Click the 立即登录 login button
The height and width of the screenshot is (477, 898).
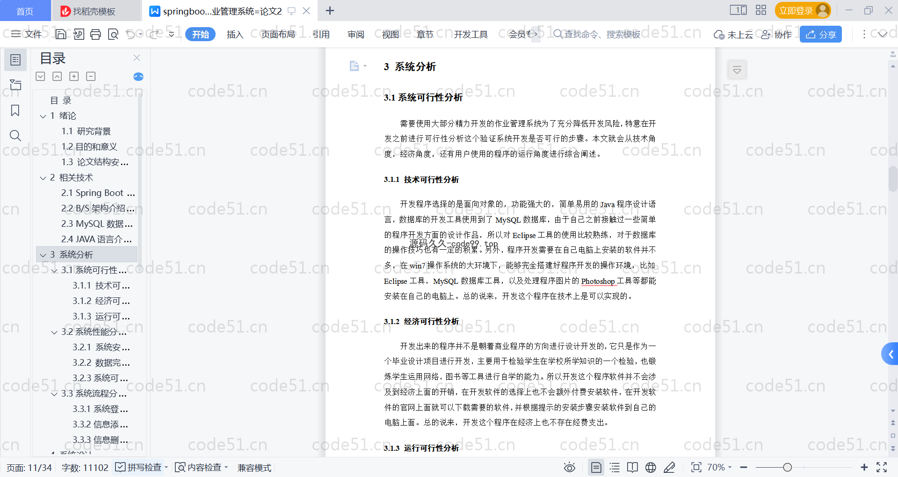[803, 10]
